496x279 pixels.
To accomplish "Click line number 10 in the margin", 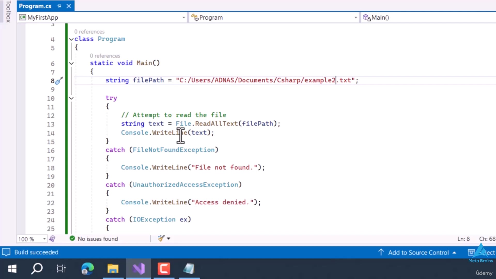I will point(51,99).
